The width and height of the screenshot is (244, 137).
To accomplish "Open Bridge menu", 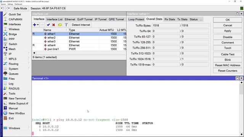I will click(13, 34).
